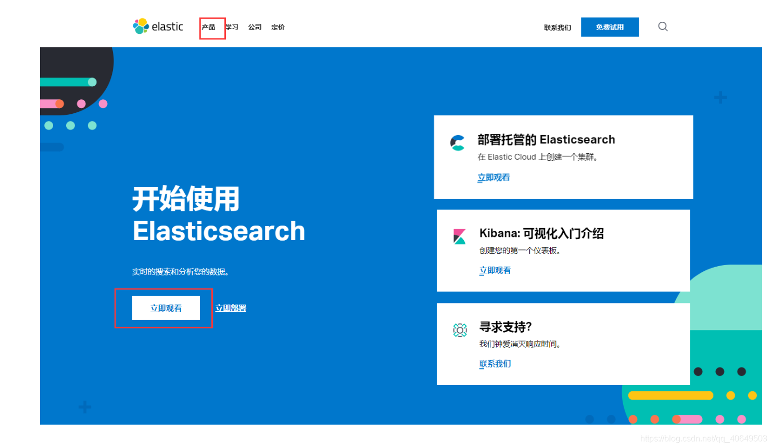Click the text 我们钟爱消灭响应时间。
Image resolution: width=772 pixels, height=448 pixels.
[520, 344]
